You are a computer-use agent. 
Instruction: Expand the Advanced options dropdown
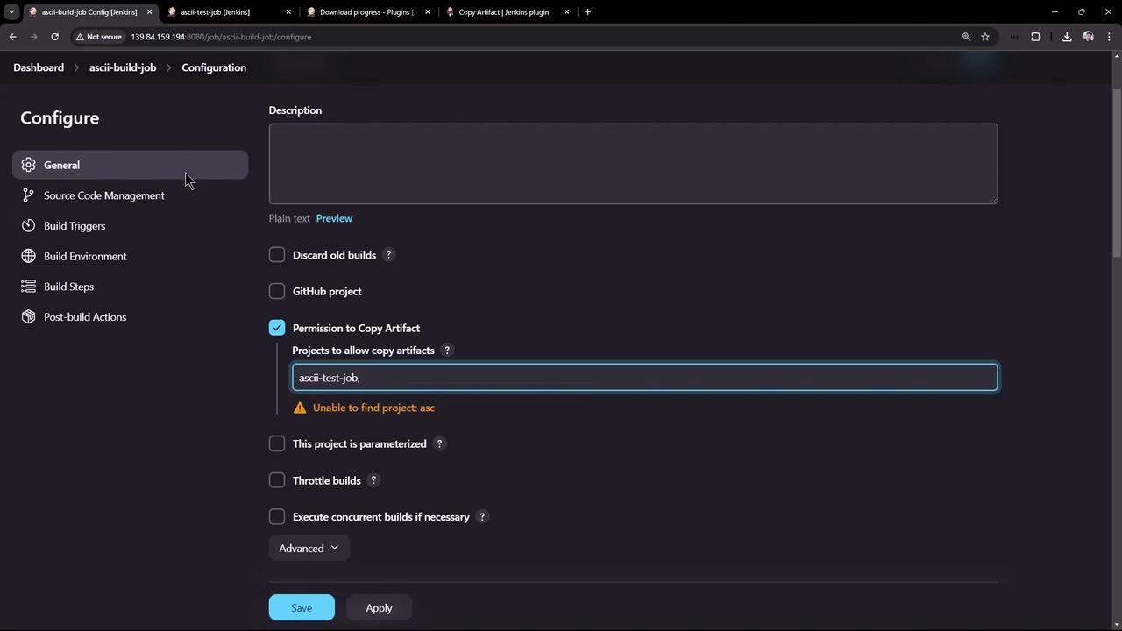(309, 549)
